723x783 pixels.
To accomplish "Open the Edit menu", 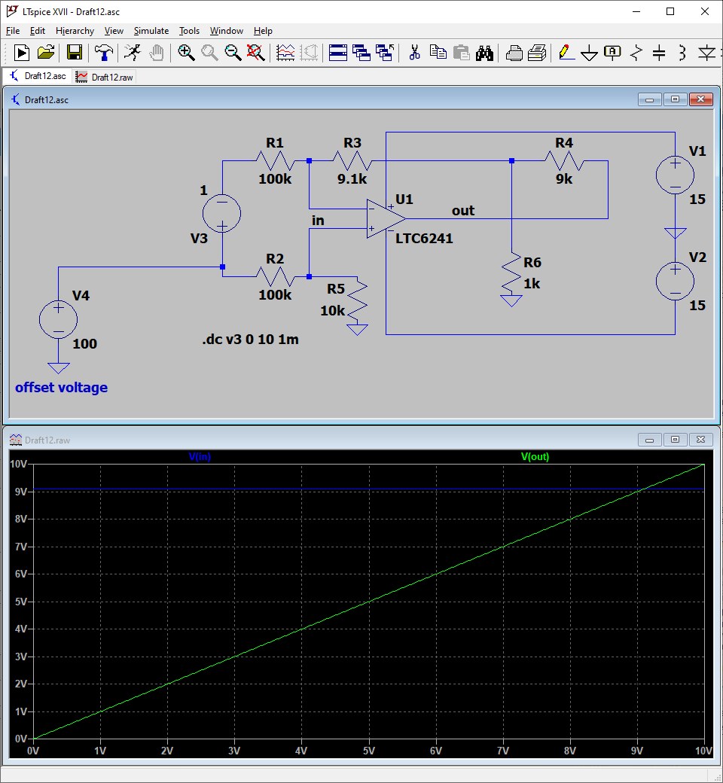I will [38, 31].
